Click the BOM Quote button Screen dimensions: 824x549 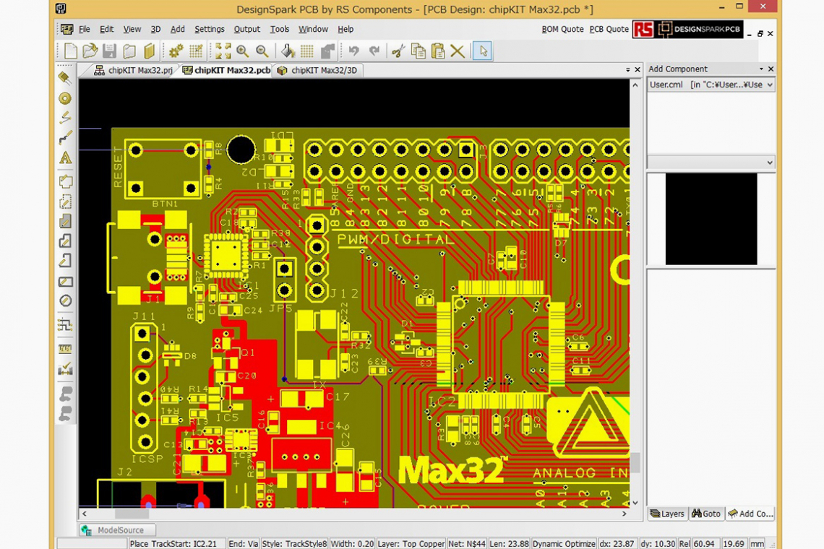point(562,30)
